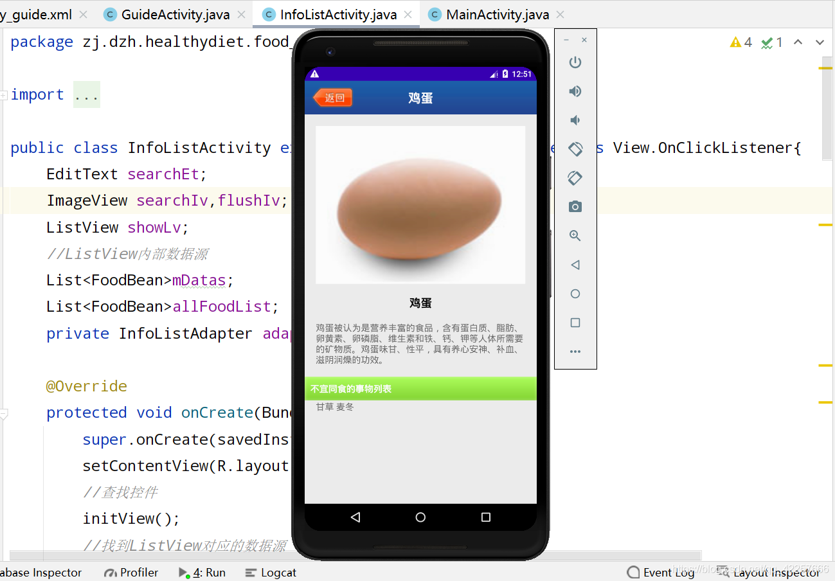835x581 pixels.
Task: Click the emulator sidebar Overview square
Action: pos(575,323)
